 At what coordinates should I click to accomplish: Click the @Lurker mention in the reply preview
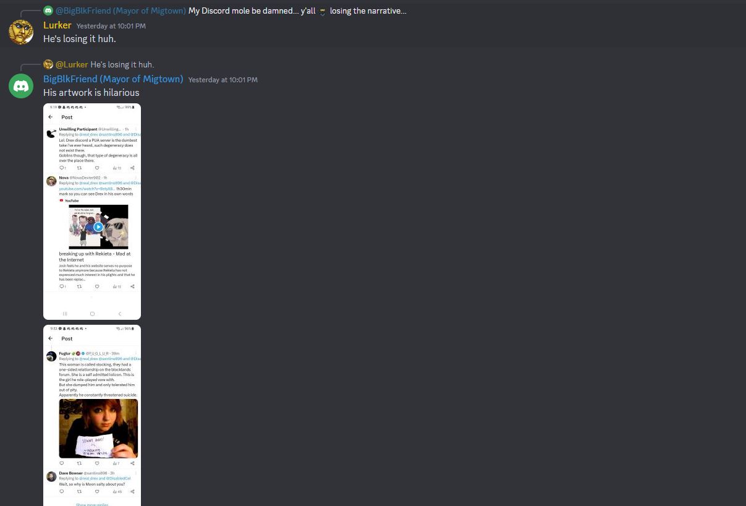[72, 65]
